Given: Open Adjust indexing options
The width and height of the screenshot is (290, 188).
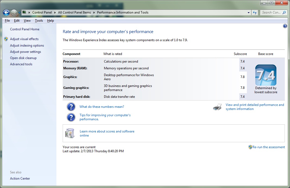Looking at the screenshot, I should (27, 46).
